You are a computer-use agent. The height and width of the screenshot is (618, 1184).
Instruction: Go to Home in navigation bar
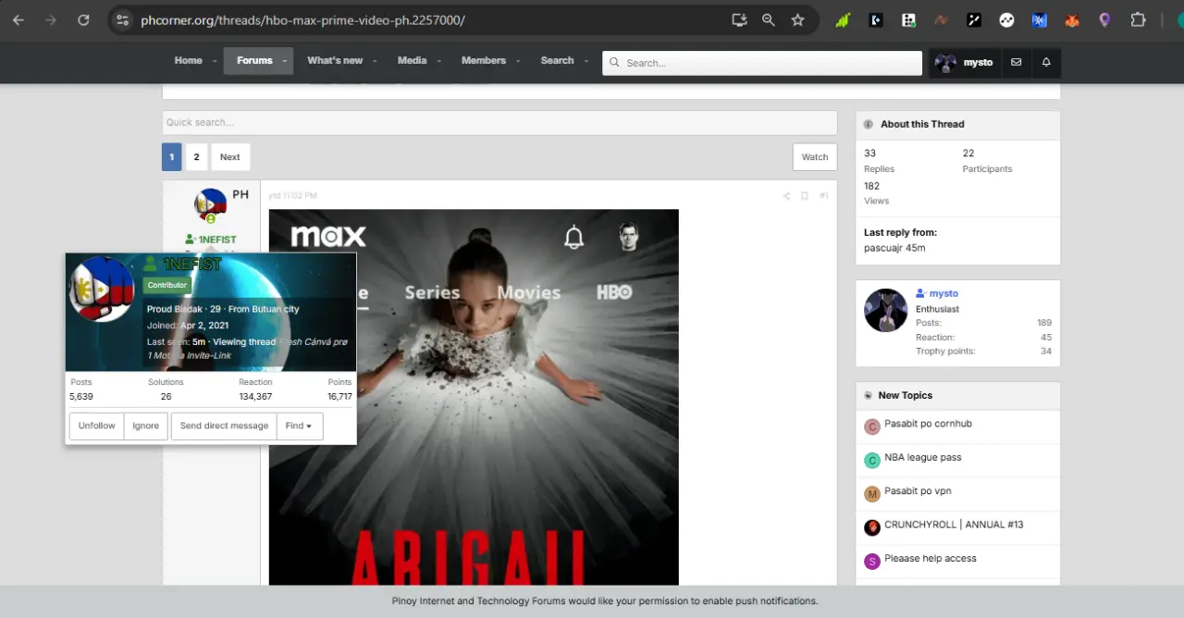(188, 60)
